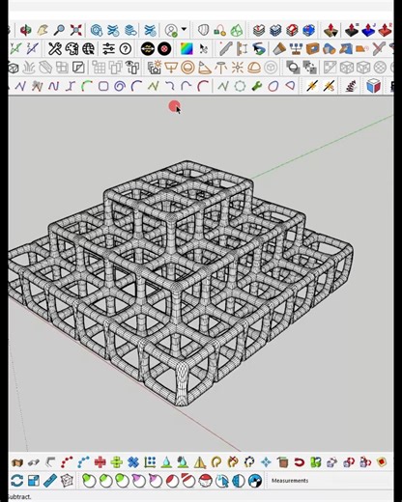The width and height of the screenshot is (402, 502).
Task: Click the green plus icon
Action: [117, 462]
